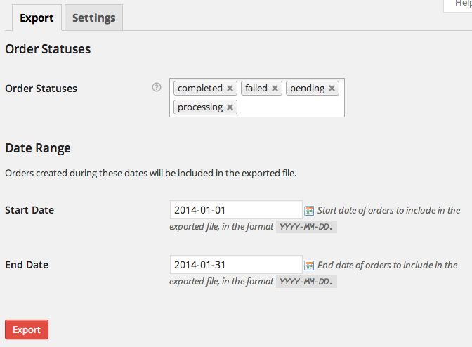
Task: Click the Order Statuses field label
Action: pos(41,89)
